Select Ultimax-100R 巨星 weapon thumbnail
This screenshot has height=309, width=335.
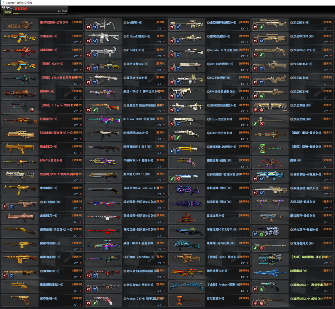click(x=103, y=121)
